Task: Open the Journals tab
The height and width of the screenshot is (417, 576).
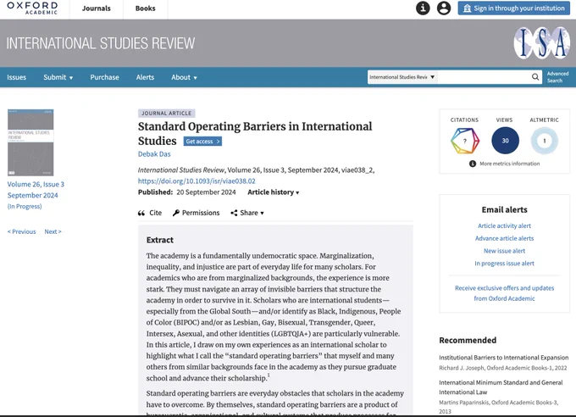Action: pyautogui.click(x=97, y=8)
